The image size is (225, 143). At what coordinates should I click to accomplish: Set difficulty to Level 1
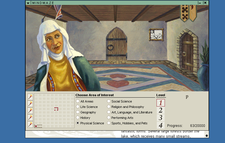tap(161, 103)
